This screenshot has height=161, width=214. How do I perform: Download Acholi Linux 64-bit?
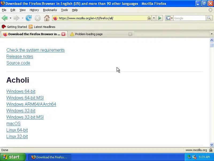(x=17, y=130)
